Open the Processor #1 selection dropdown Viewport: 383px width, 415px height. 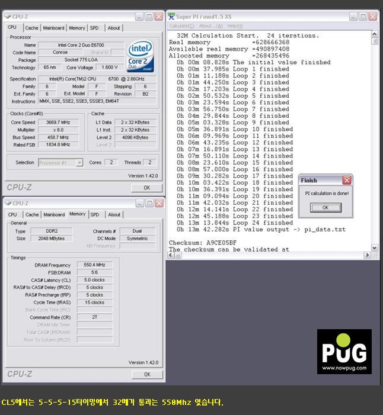79,162
